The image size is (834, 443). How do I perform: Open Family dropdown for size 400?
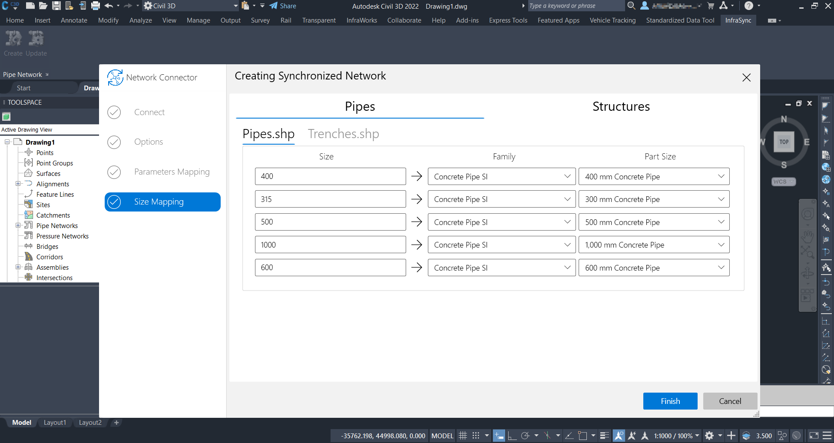coord(501,176)
